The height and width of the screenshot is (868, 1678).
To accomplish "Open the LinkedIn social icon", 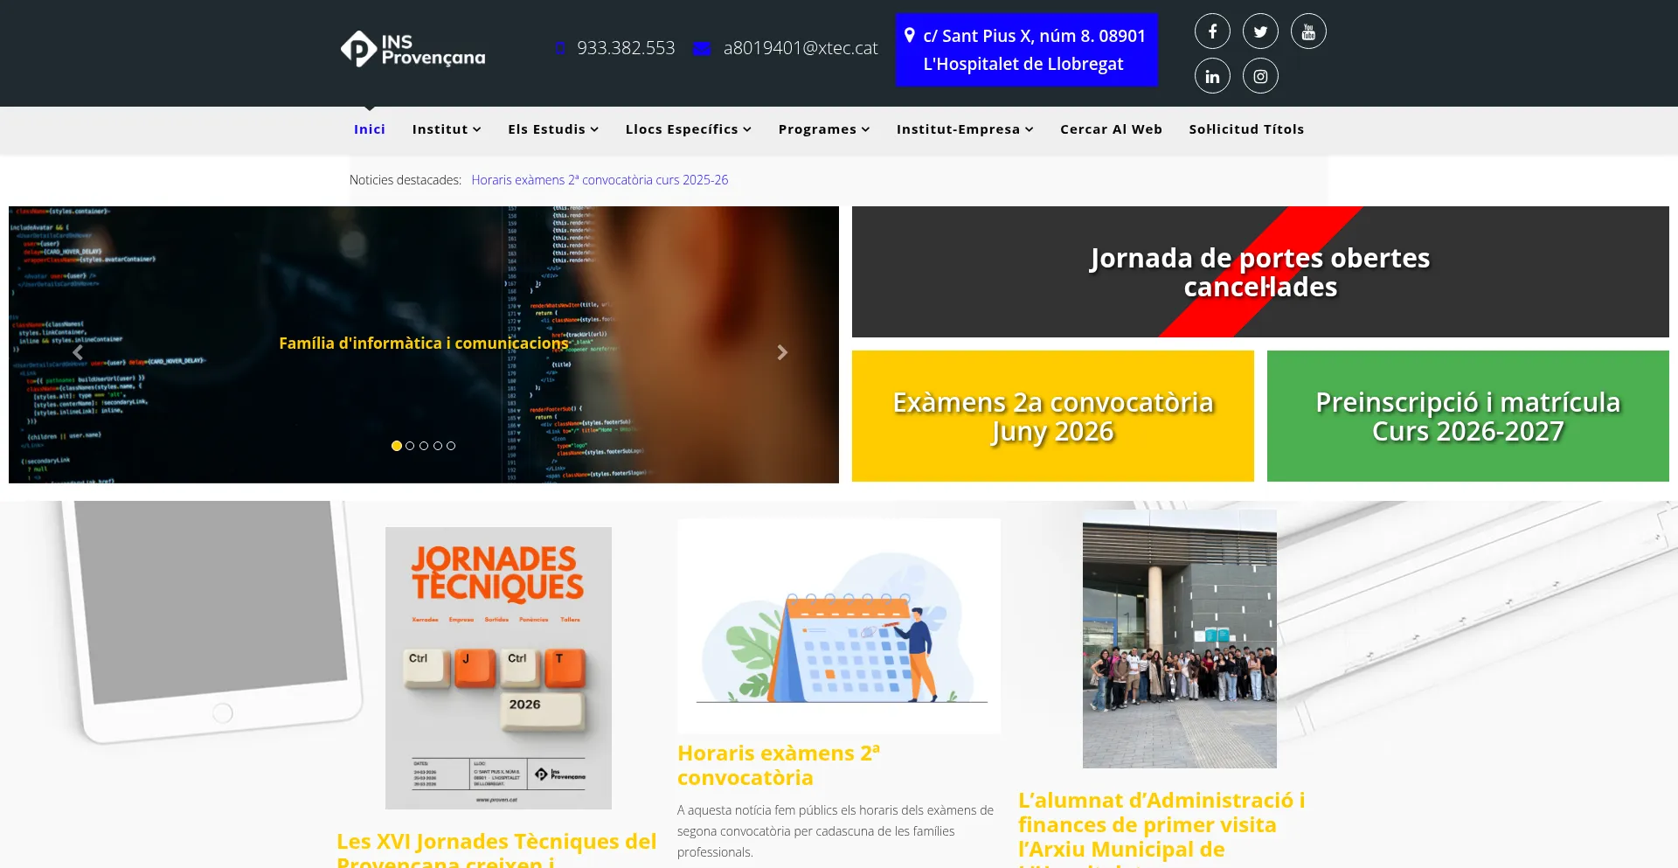I will (x=1212, y=76).
